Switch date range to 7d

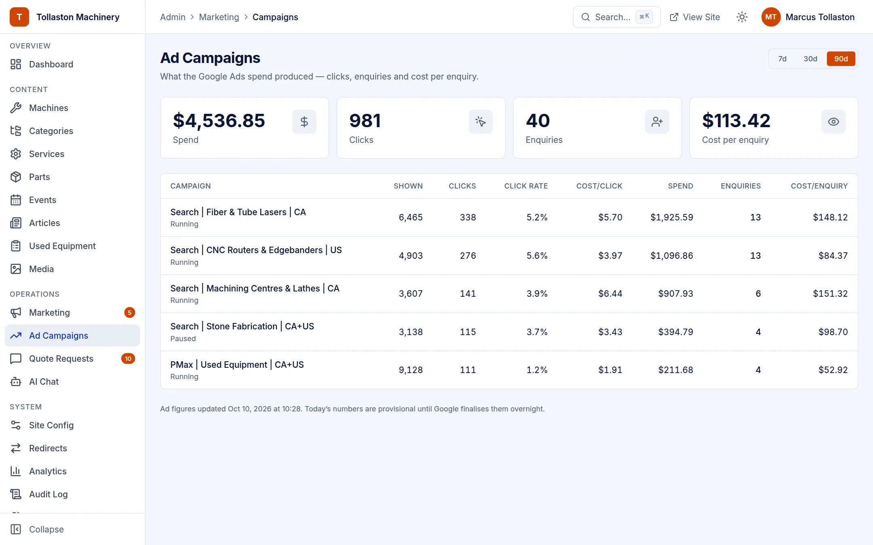782,59
